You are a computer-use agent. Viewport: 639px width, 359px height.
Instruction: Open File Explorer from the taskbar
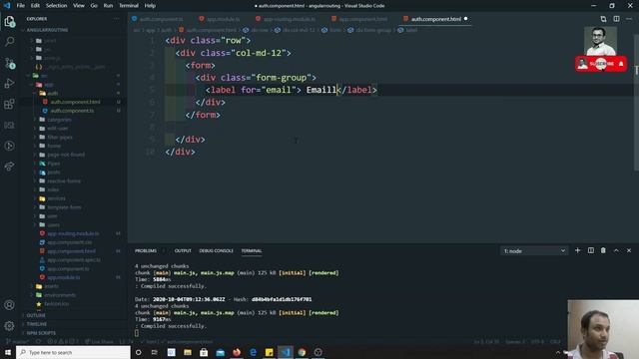(188, 352)
